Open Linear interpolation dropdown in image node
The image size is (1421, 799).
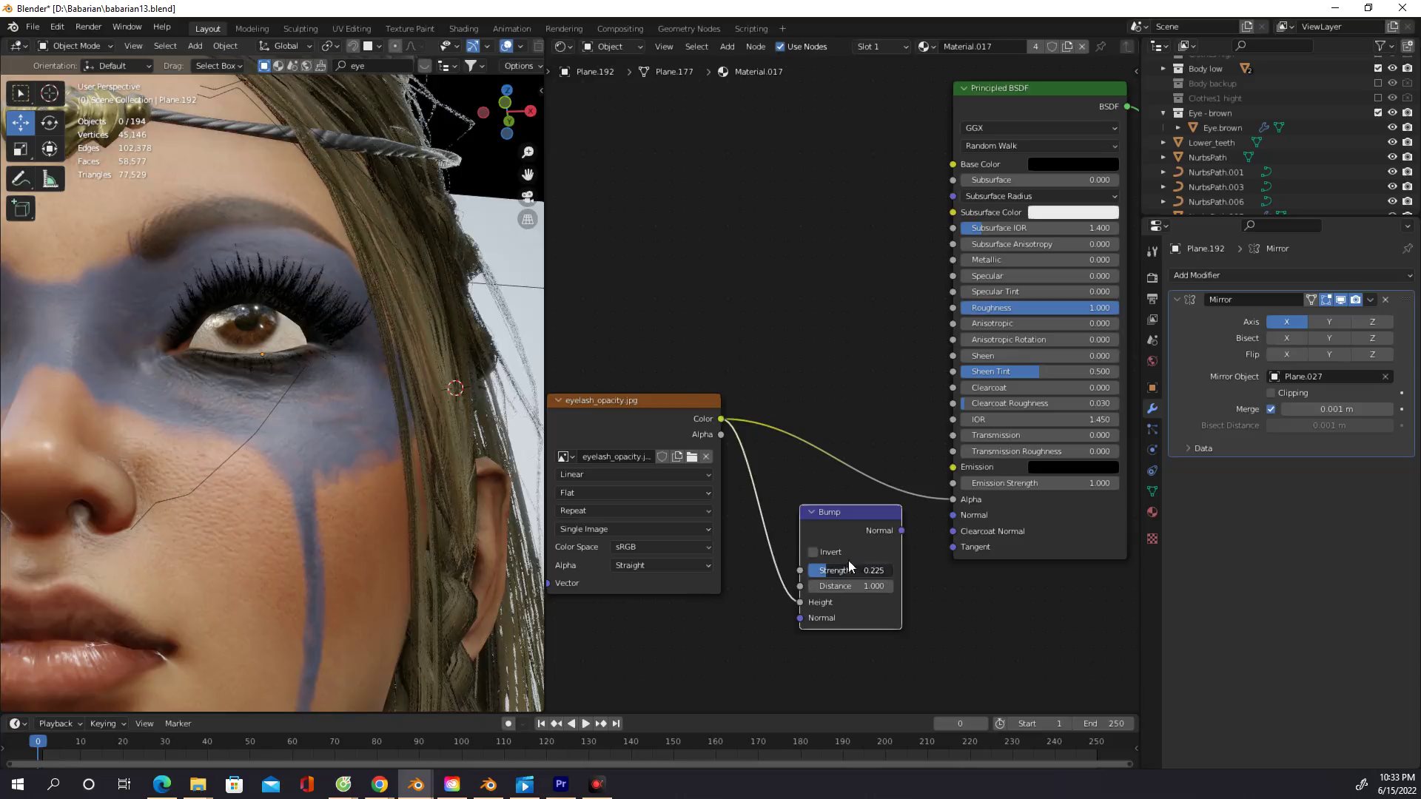click(x=634, y=474)
